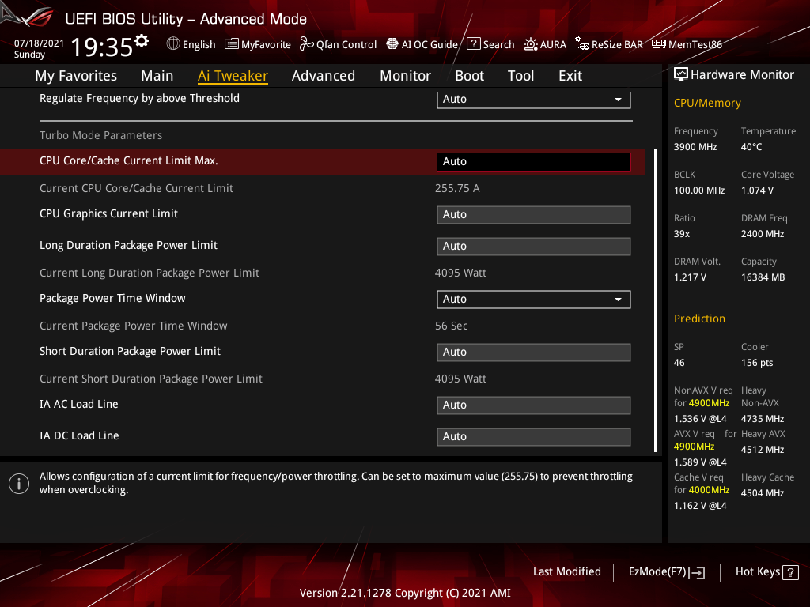Click the Hardware Monitor panel icon
The width and height of the screenshot is (810, 607).
click(x=682, y=74)
